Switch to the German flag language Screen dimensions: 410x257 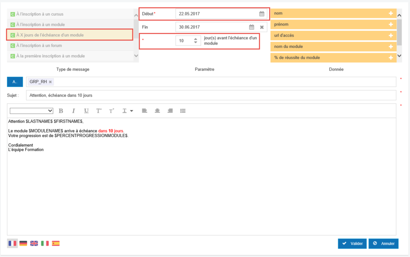23,243
